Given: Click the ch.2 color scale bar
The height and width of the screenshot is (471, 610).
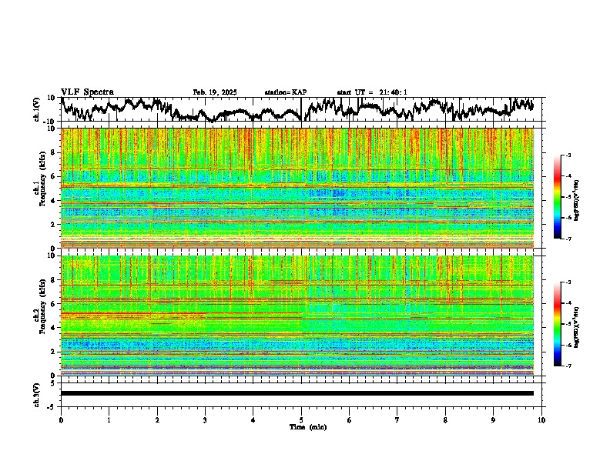Looking at the screenshot, I should pyautogui.click(x=557, y=324).
